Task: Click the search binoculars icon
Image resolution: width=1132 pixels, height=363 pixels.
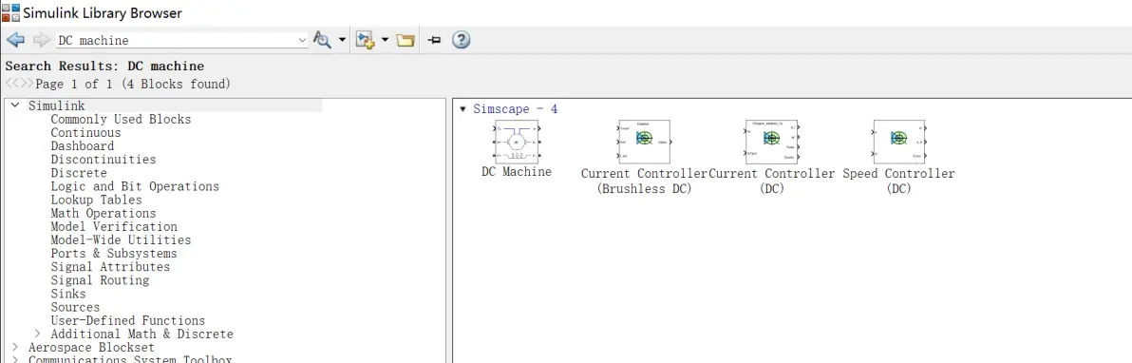Action: point(322,41)
